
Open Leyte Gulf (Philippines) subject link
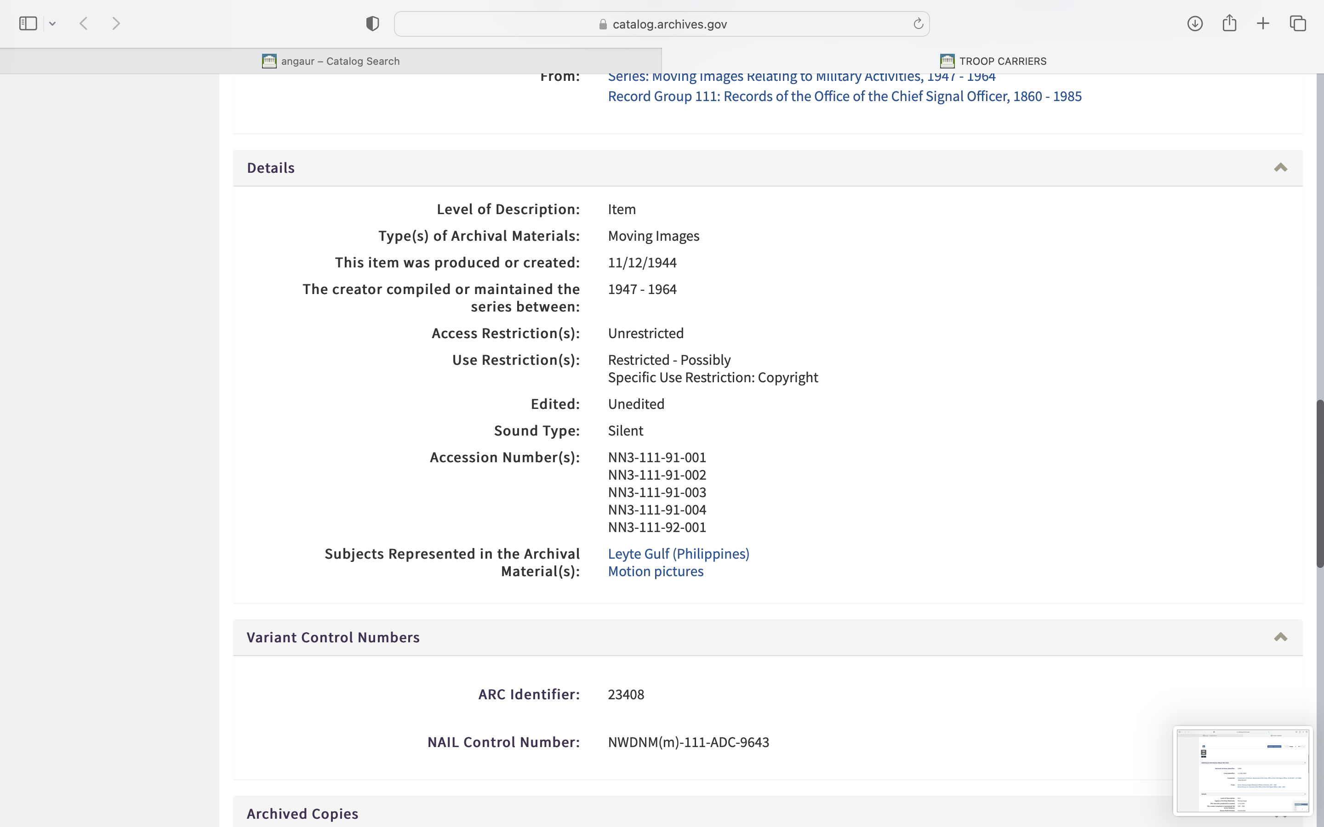click(679, 554)
